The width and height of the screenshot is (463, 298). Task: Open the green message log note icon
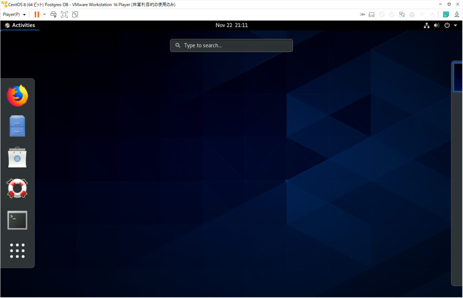click(x=446, y=15)
